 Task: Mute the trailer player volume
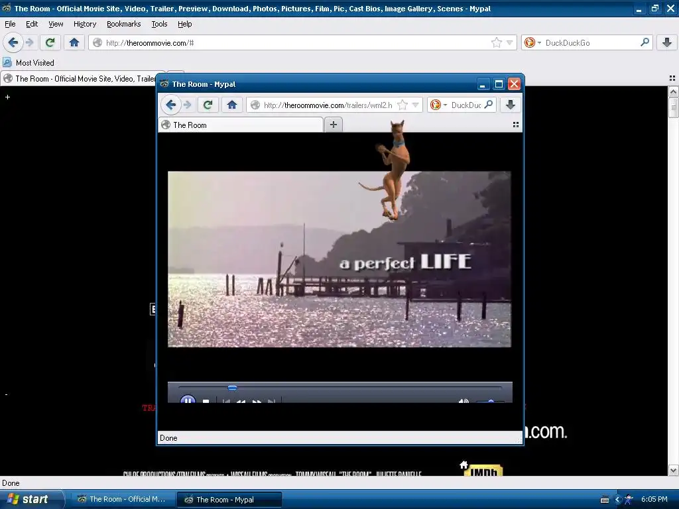(463, 401)
